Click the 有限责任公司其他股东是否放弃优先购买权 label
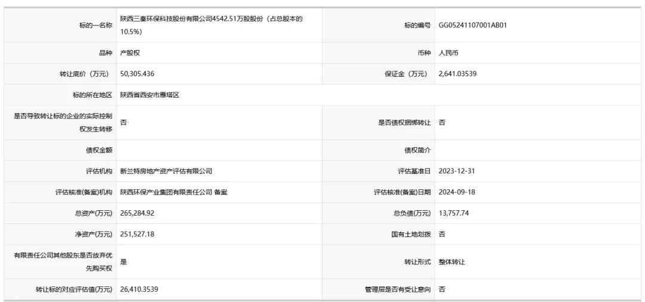The width and height of the screenshot is (645, 302). click(x=63, y=261)
